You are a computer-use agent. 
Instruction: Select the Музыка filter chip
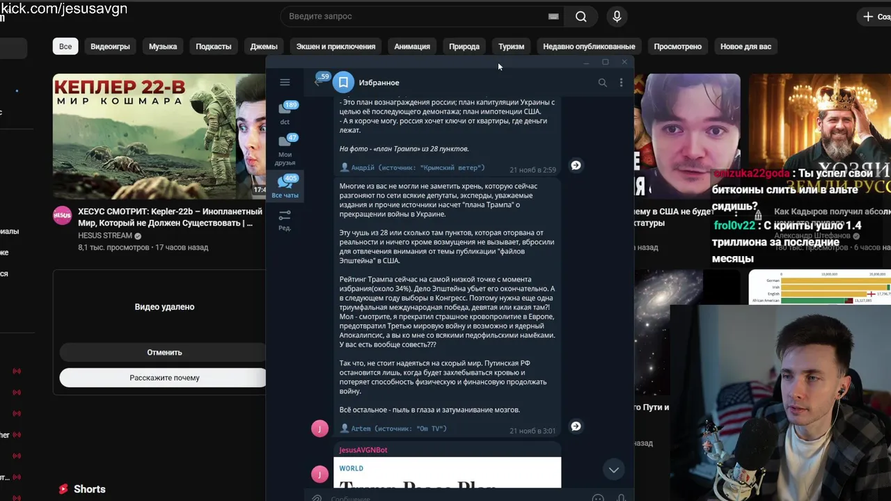pyautogui.click(x=163, y=47)
